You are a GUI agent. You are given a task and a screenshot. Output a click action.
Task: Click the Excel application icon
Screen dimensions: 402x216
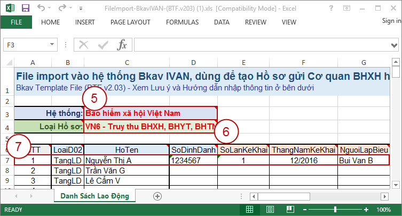10,7
